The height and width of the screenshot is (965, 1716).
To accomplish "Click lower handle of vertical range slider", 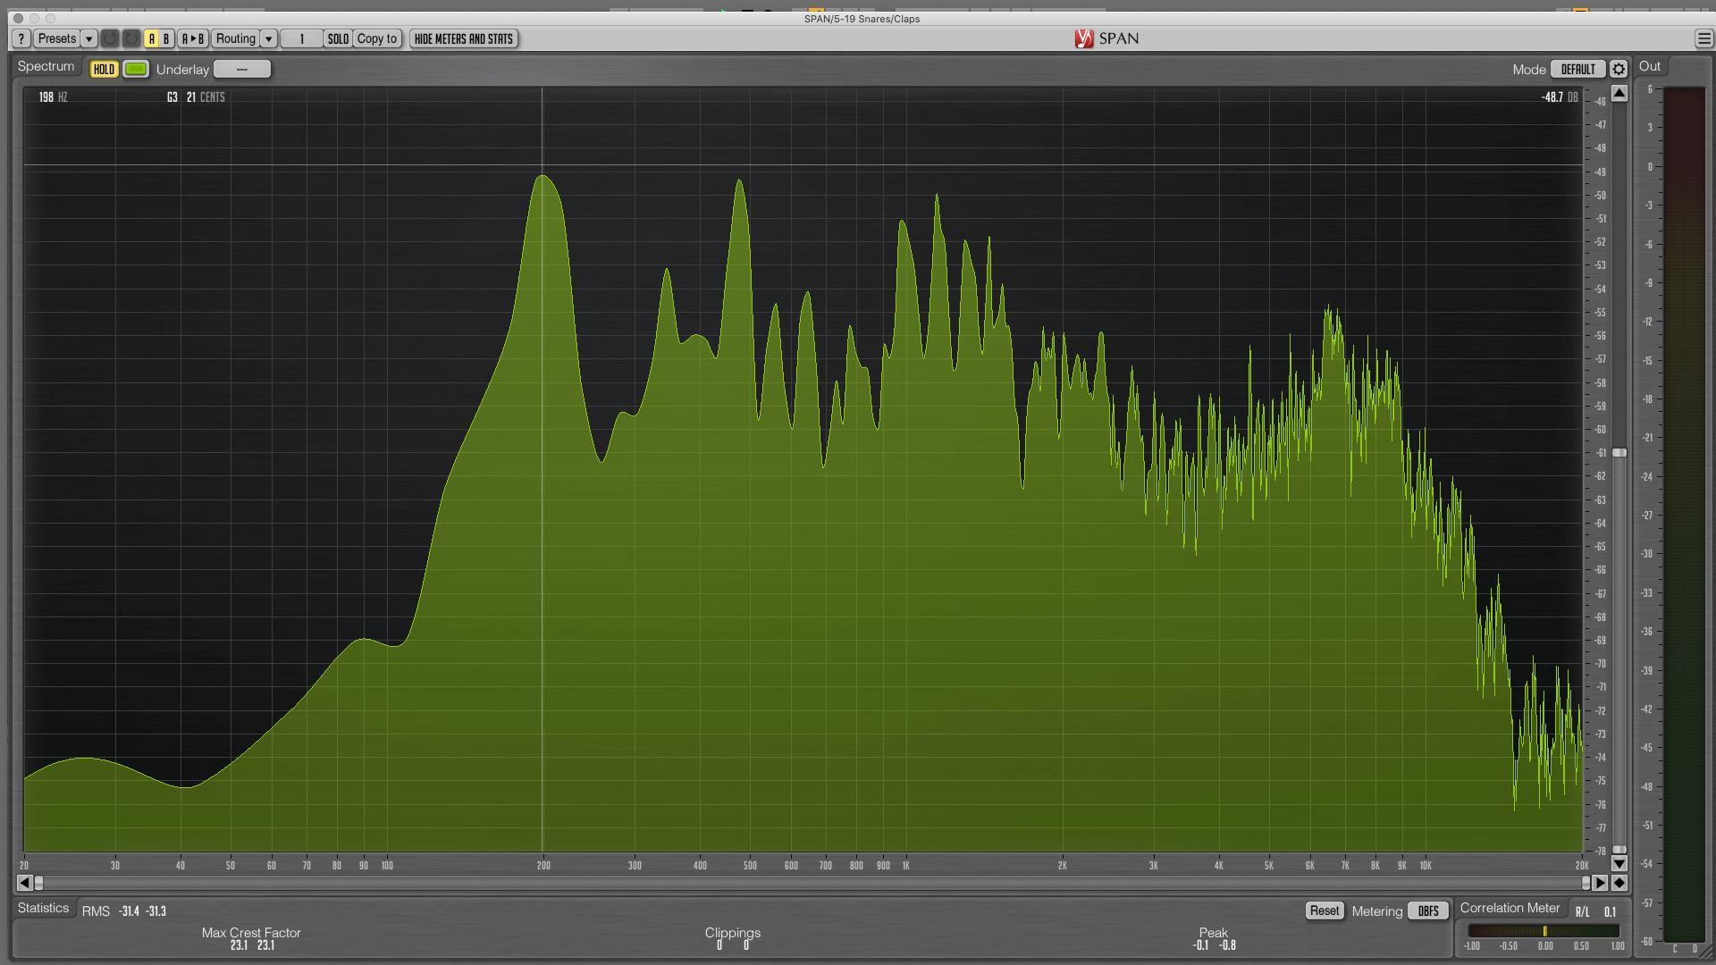I will [x=1619, y=850].
